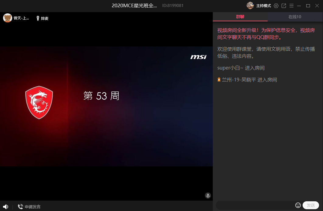Click the shared slide showing 第 53 周

point(106,106)
